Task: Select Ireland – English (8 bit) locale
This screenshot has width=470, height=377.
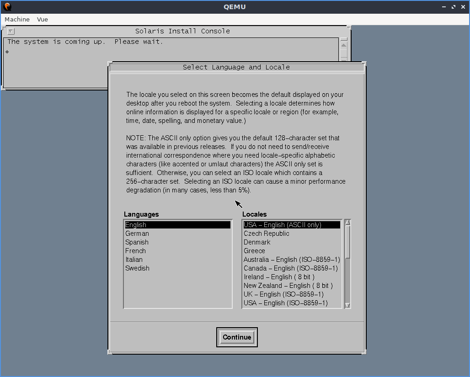Action: pos(292,277)
